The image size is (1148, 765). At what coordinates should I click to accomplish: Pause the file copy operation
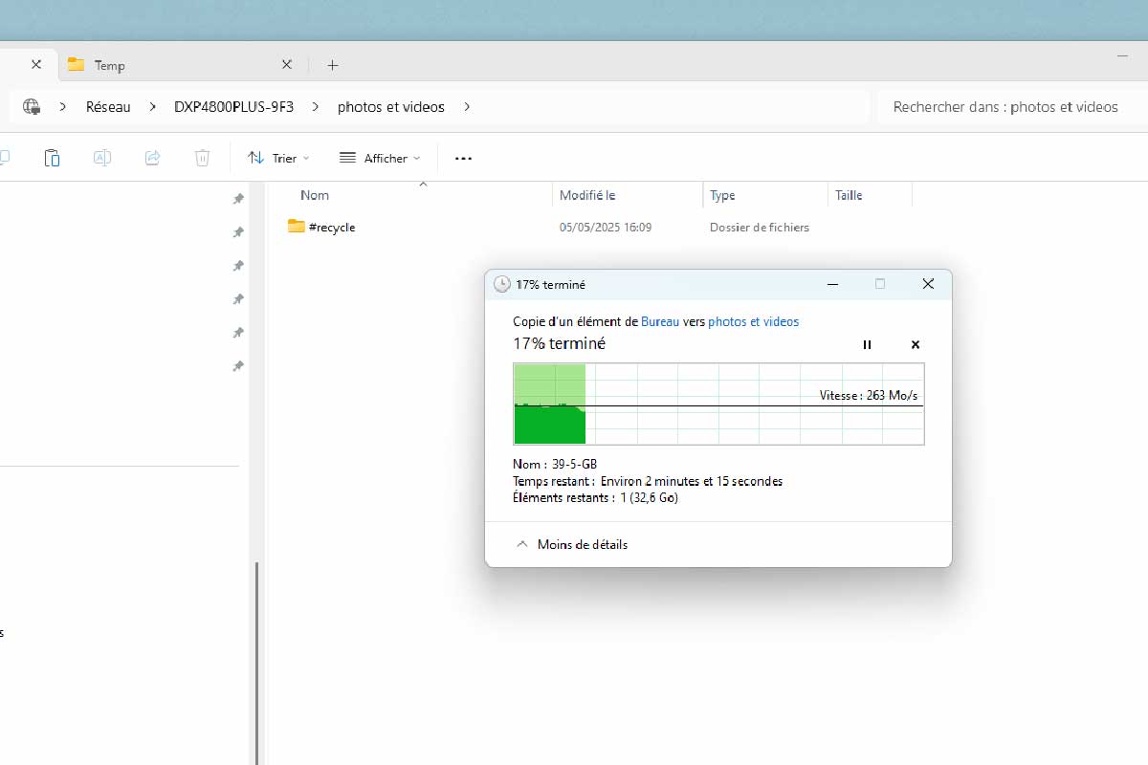coord(867,344)
